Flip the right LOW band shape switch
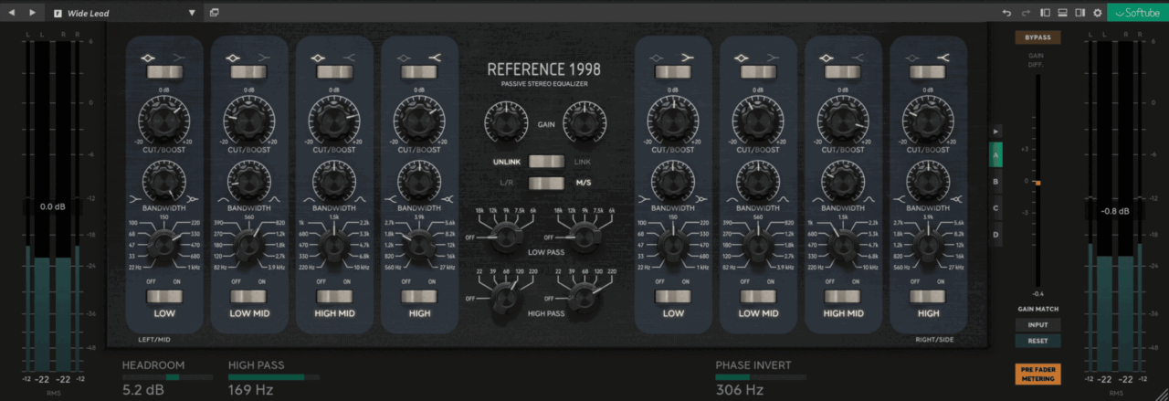This screenshot has width=1169, height=401. (x=673, y=71)
